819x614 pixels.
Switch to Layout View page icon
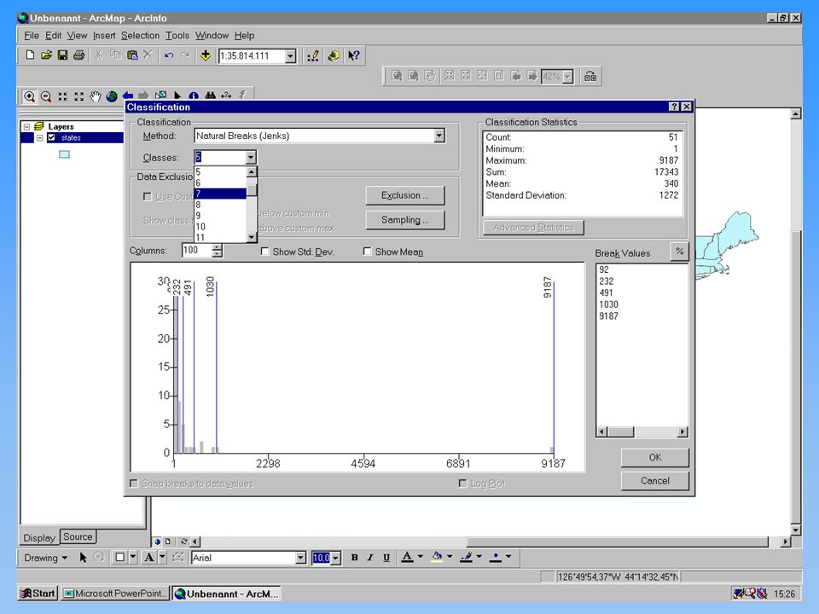167,542
